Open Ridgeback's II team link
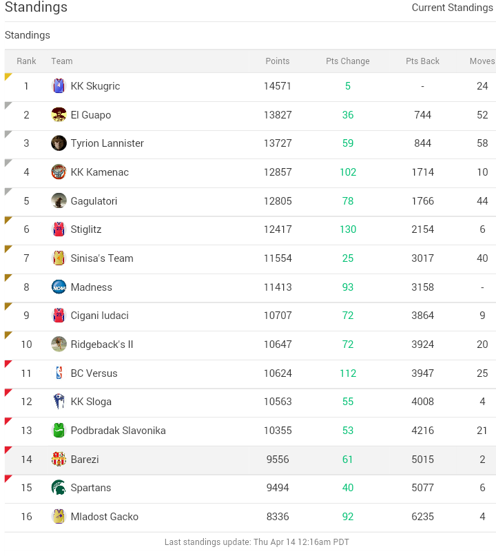 (102, 344)
